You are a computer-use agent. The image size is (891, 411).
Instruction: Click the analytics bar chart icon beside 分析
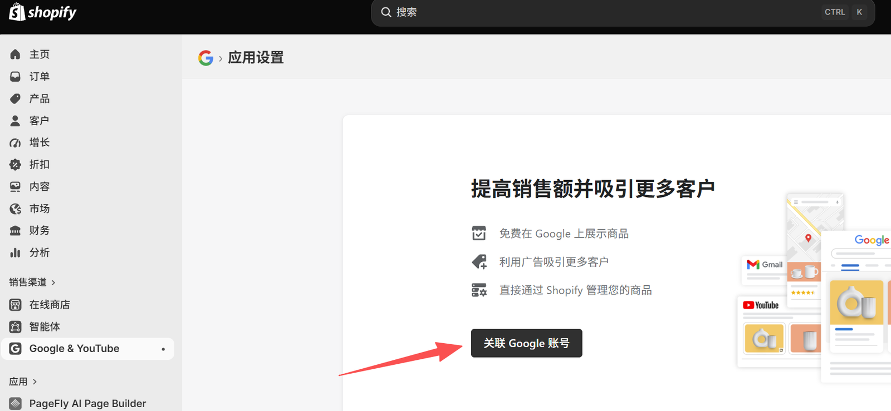coord(15,253)
